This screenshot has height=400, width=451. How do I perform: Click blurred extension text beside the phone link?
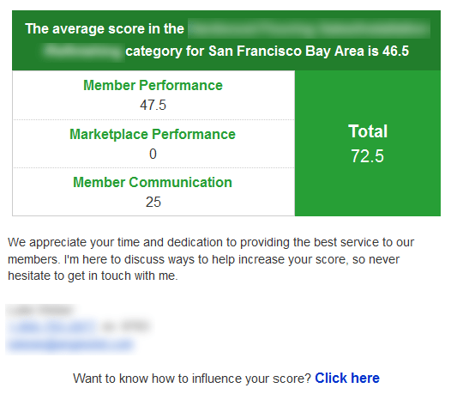(x=126, y=326)
